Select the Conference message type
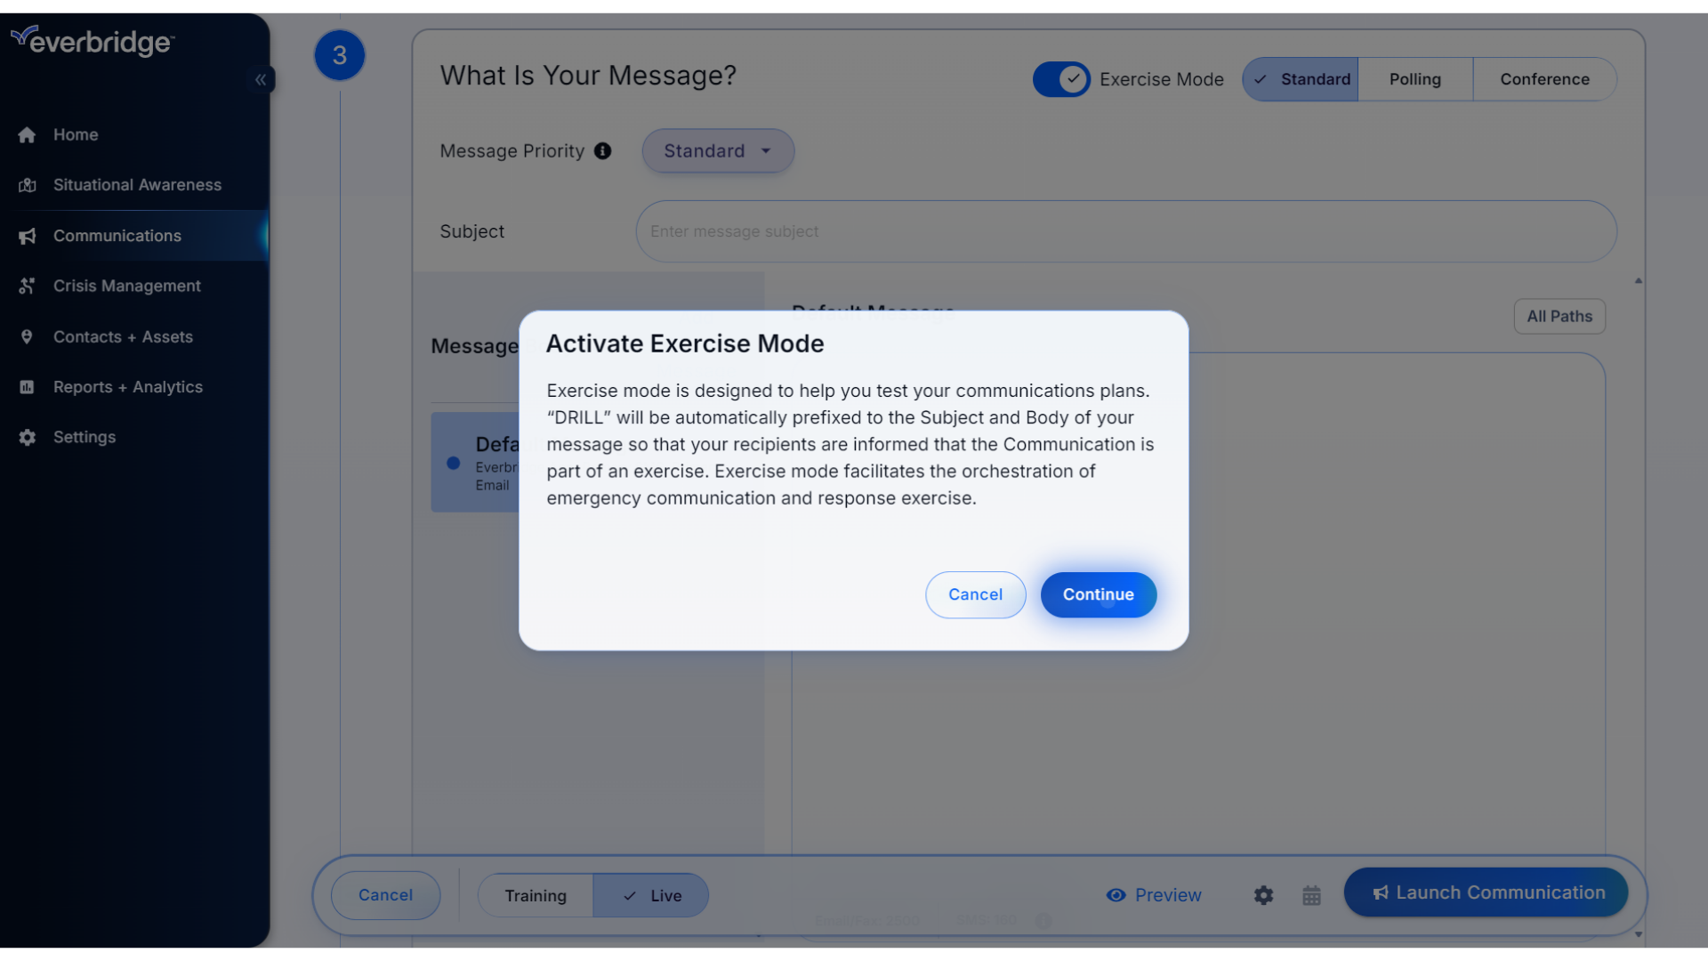 click(1545, 78)
